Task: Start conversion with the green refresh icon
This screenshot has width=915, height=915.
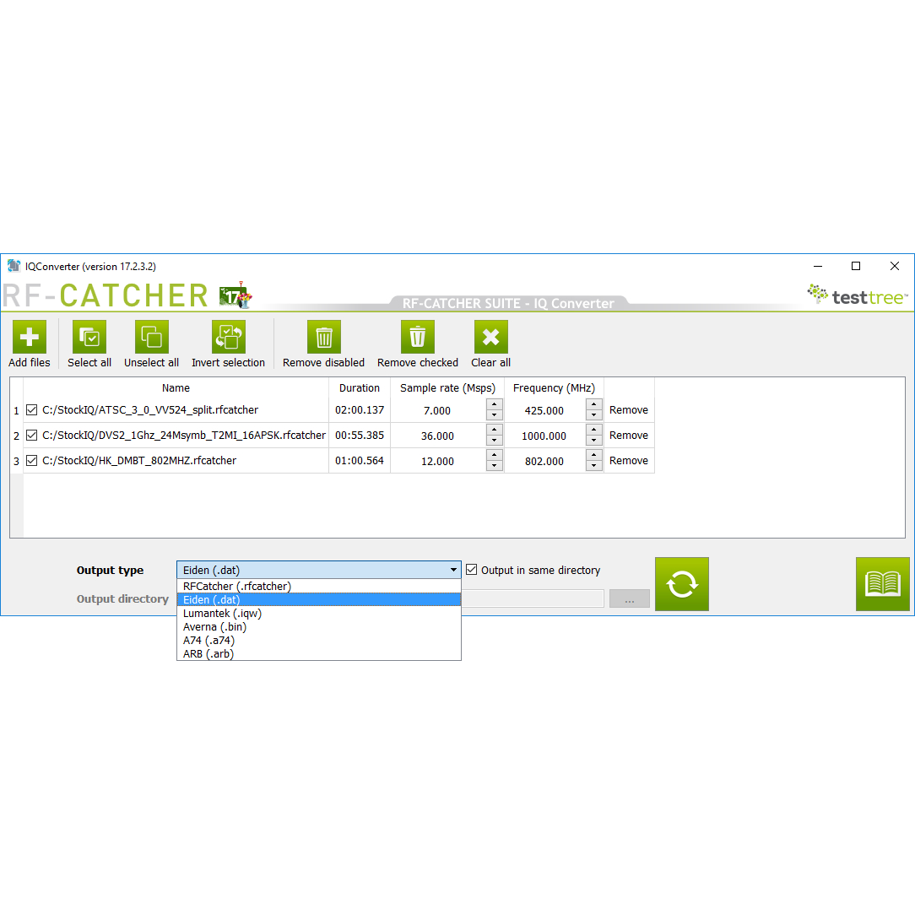Action: point(681,584)
